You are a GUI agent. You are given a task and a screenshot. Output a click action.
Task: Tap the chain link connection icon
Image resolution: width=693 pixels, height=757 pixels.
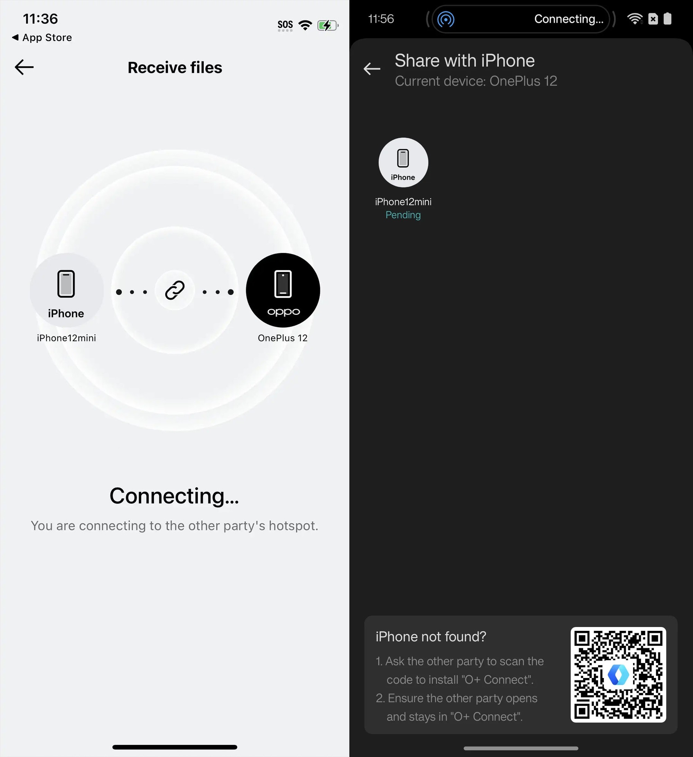click(175, 290)
